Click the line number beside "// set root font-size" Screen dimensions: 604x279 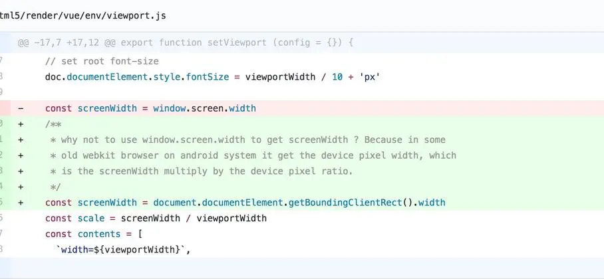point(2,61)
